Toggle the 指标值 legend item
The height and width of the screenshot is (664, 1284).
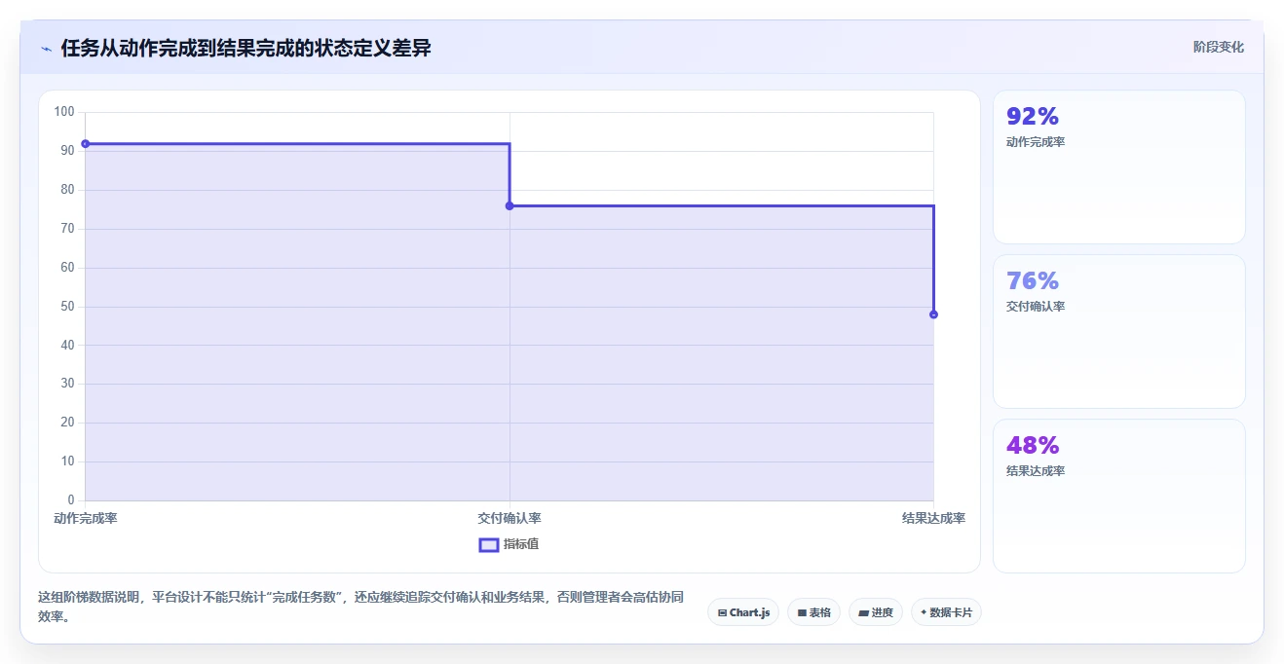coord(509,544)
